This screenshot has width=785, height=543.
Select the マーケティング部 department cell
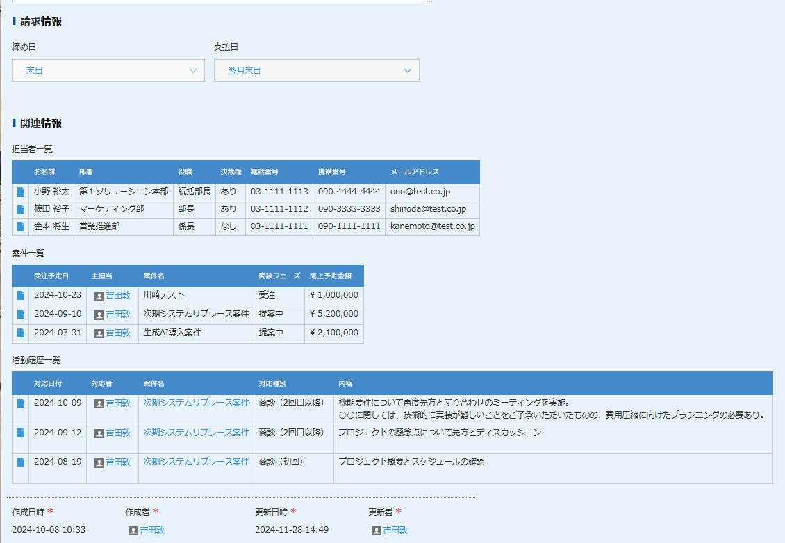click(124, 209)
